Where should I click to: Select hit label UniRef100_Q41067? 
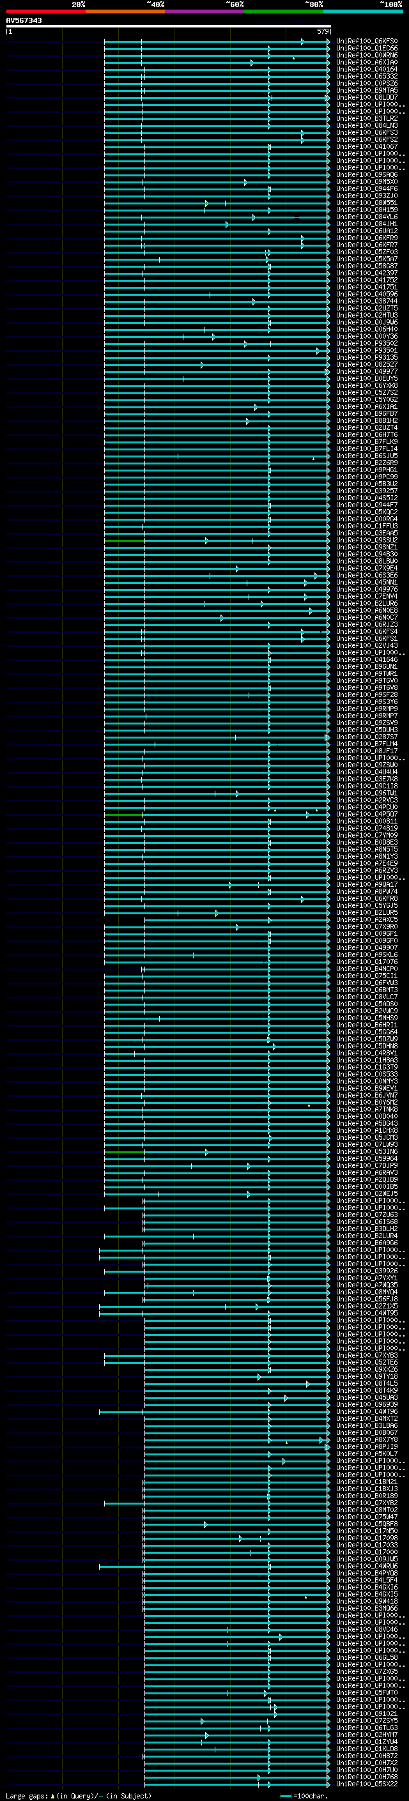367,147
